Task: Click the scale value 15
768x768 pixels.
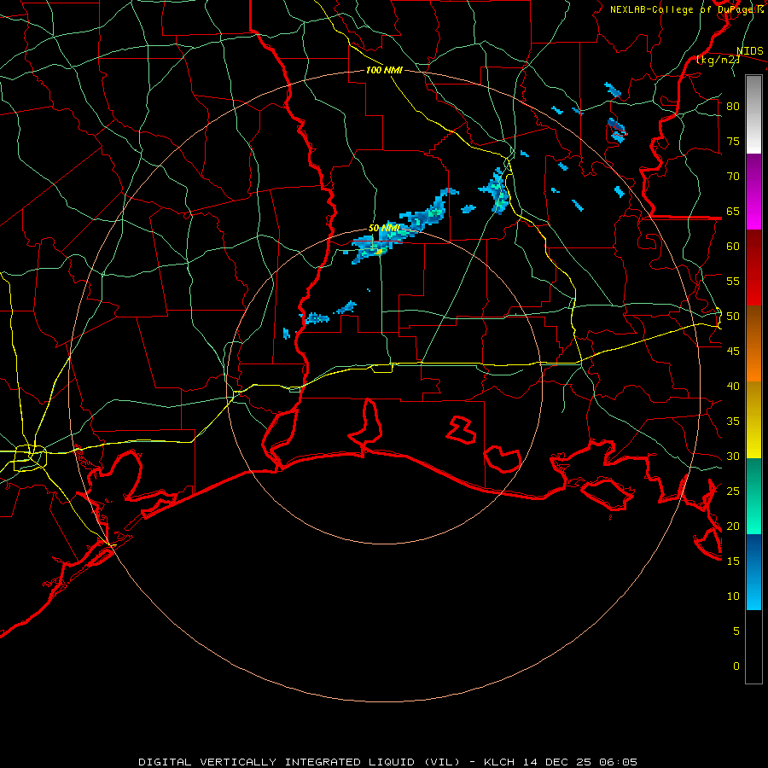Action: pyautogui.click(x=733, y=561)
